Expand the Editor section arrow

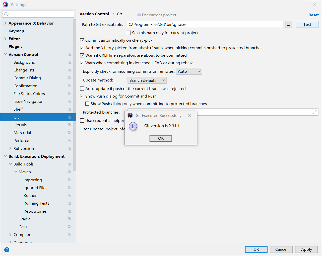coord(5,39)
